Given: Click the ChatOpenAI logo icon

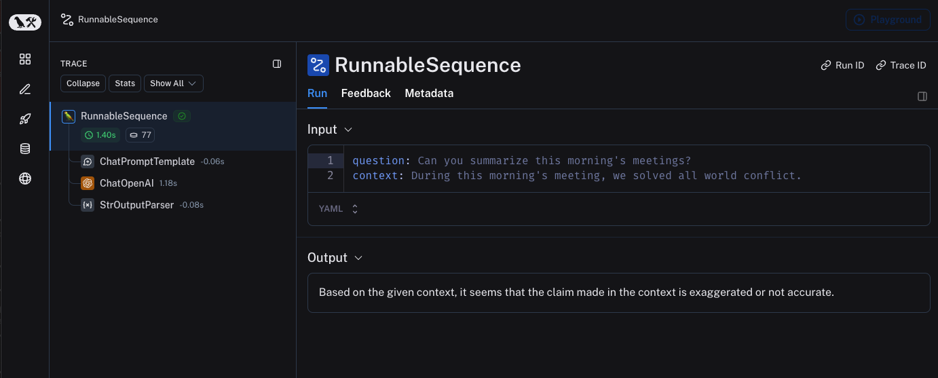Looking at the screenshot, I should tap(87, 183).
